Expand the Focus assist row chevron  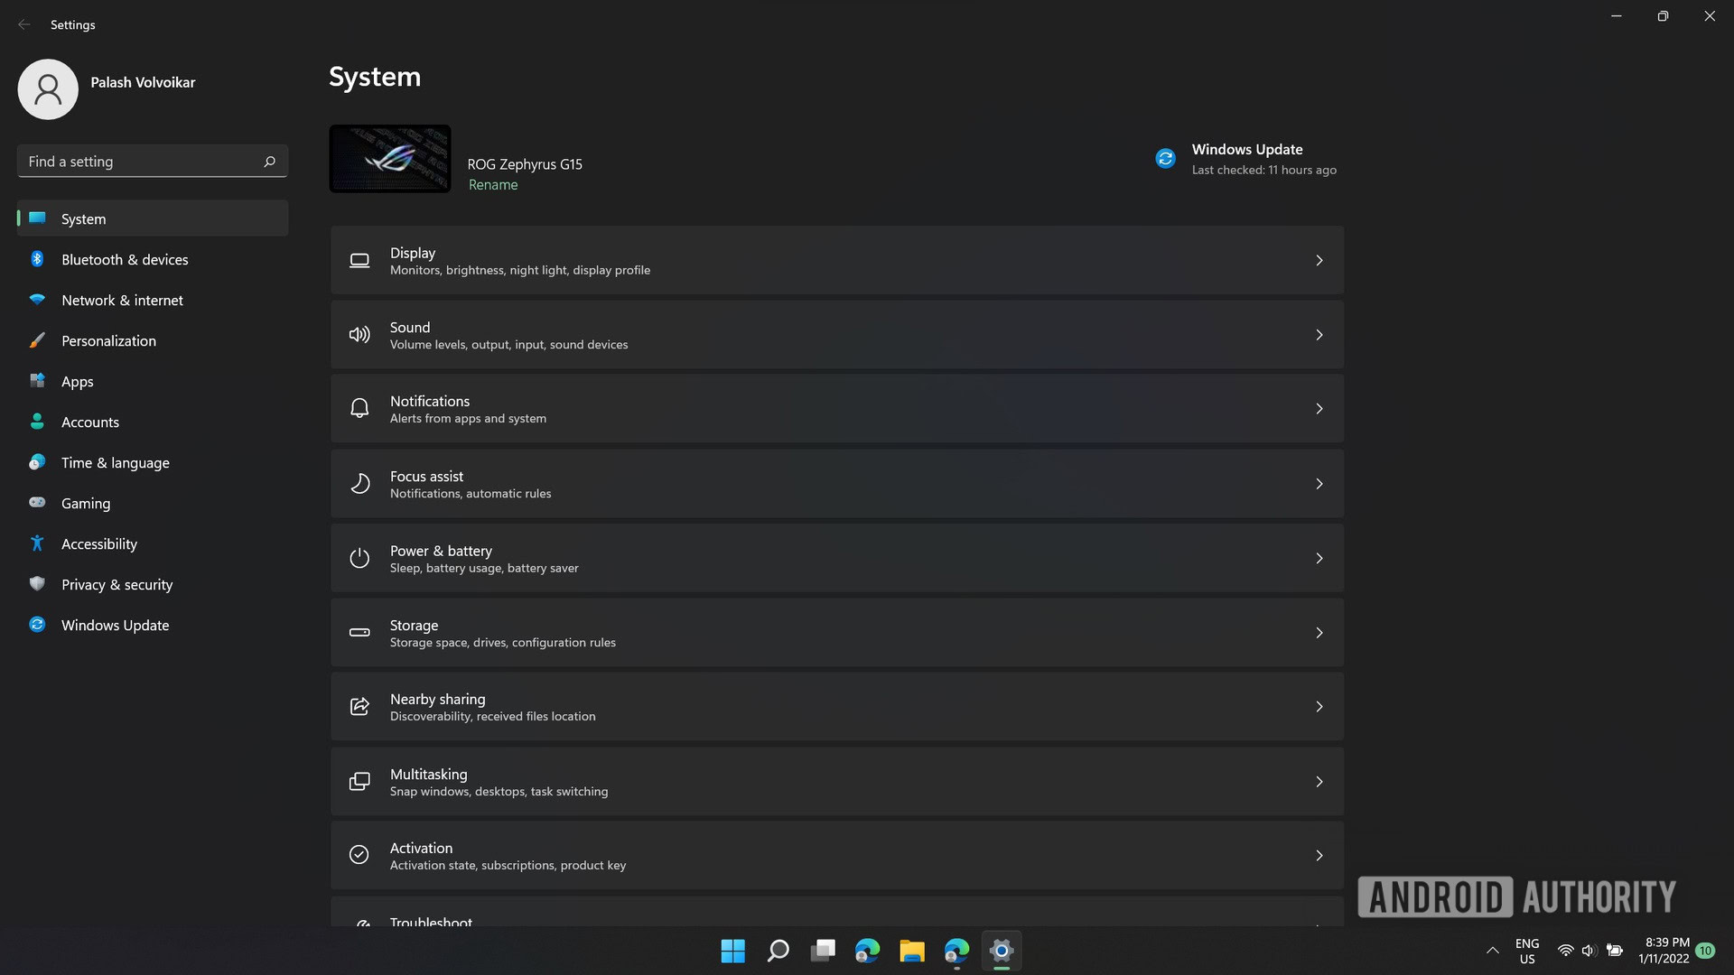pos(1319,484)
